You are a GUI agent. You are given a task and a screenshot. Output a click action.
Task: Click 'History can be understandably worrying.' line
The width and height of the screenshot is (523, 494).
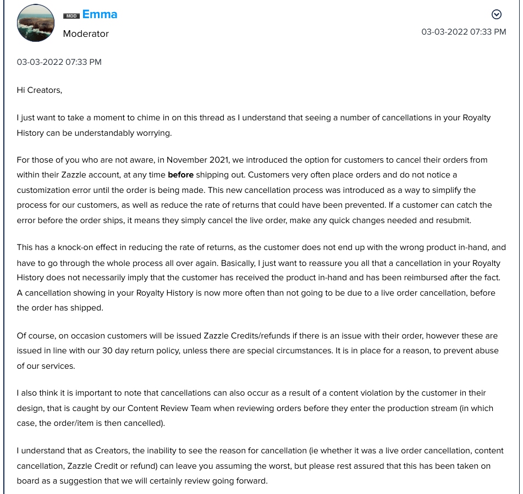[95, 133]
